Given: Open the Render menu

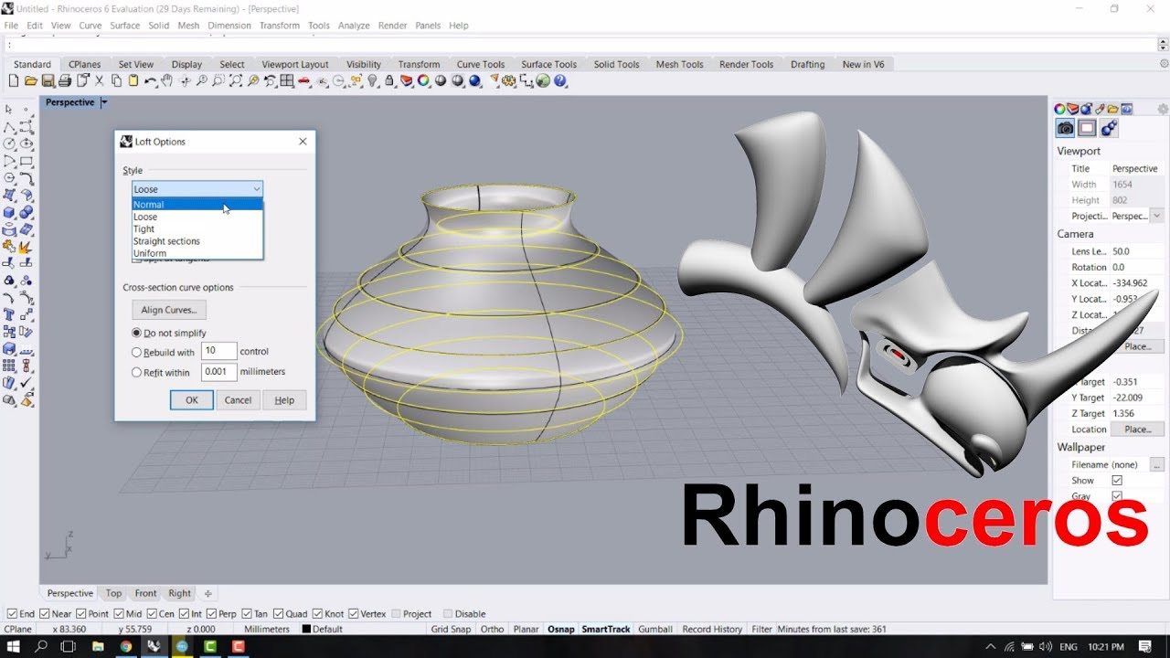Looking at the screenshot, I should (392, 26).
